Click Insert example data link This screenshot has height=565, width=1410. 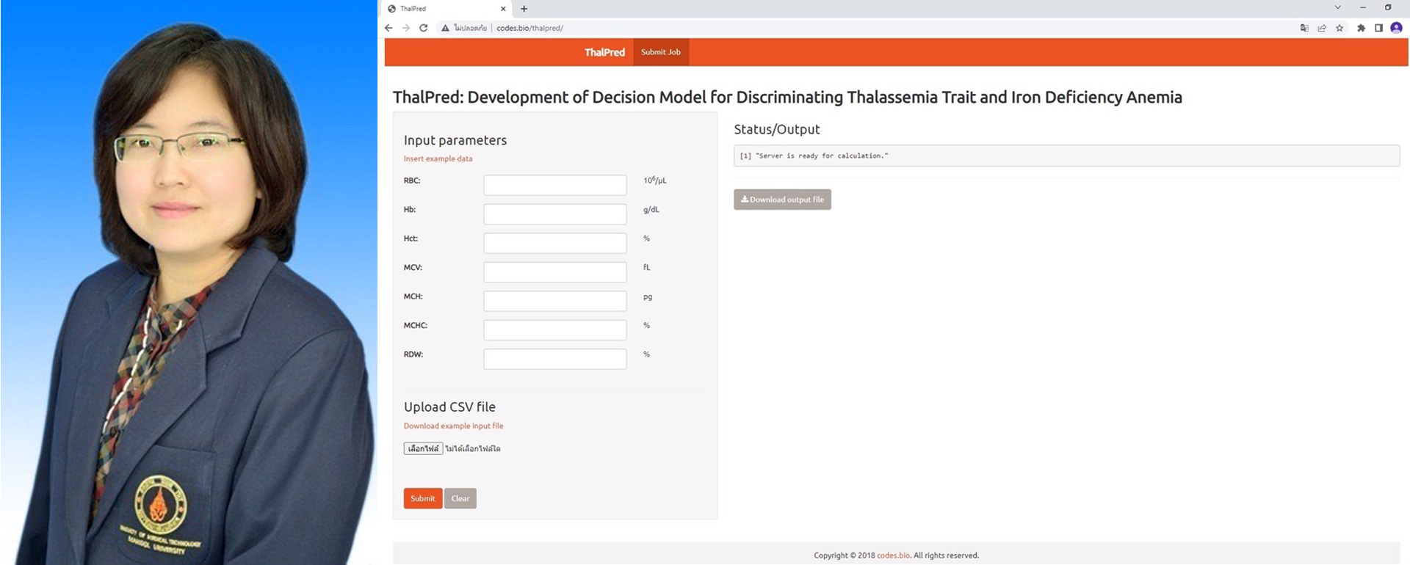[x=438, y=158]
